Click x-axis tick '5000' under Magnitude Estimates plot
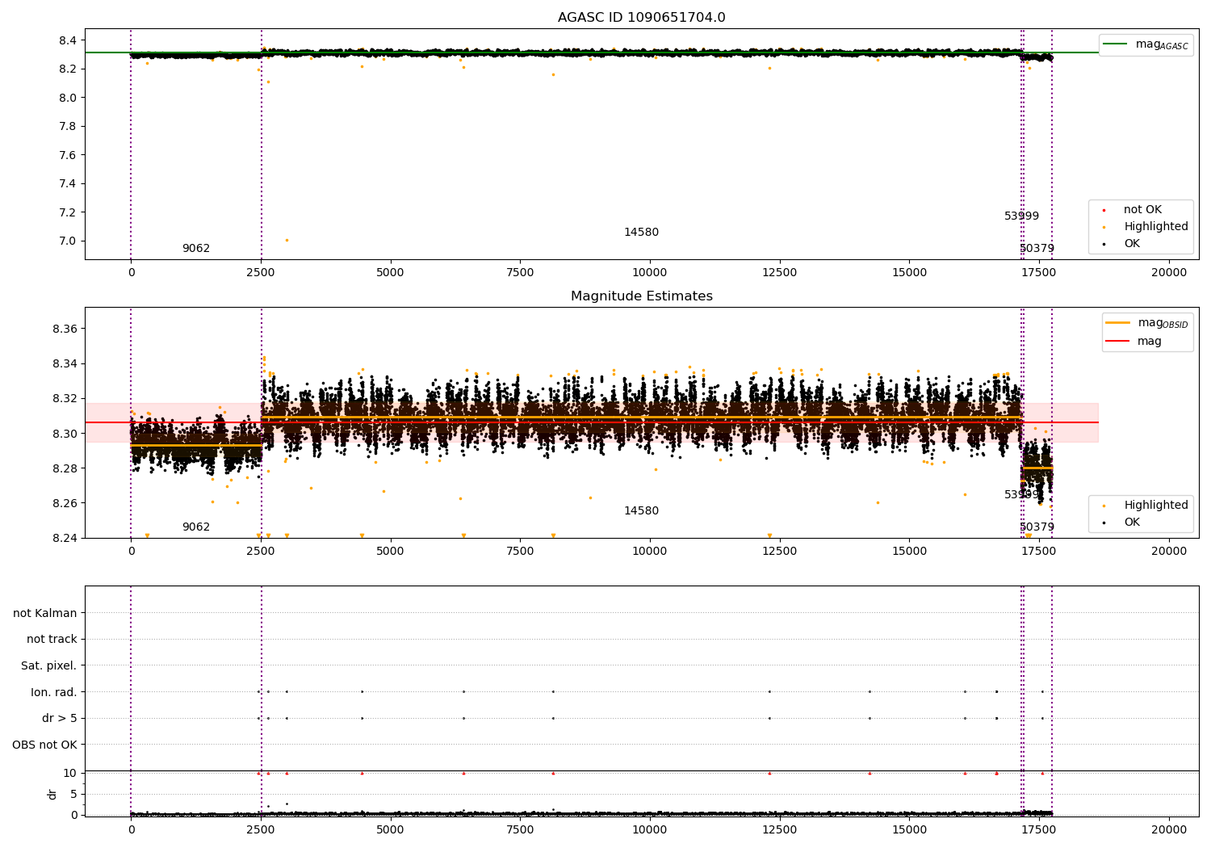This screenshot has width=1211, height=848. [x=390, y=551]
